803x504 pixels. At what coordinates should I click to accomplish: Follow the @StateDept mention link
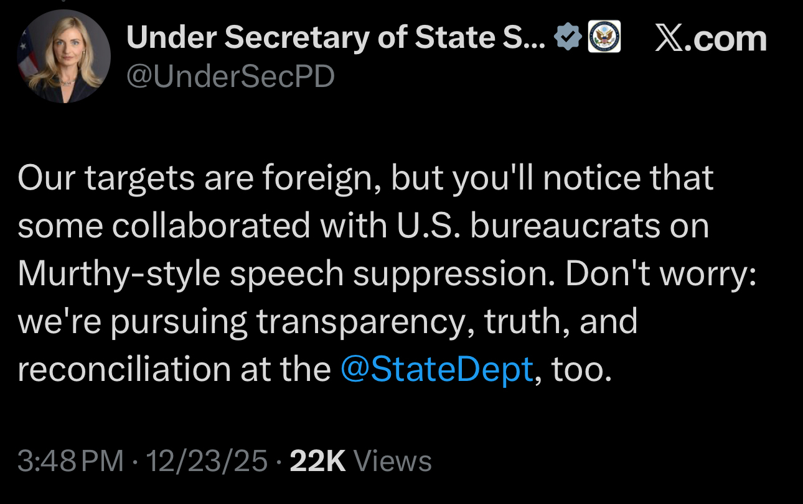tap(438, 369)
